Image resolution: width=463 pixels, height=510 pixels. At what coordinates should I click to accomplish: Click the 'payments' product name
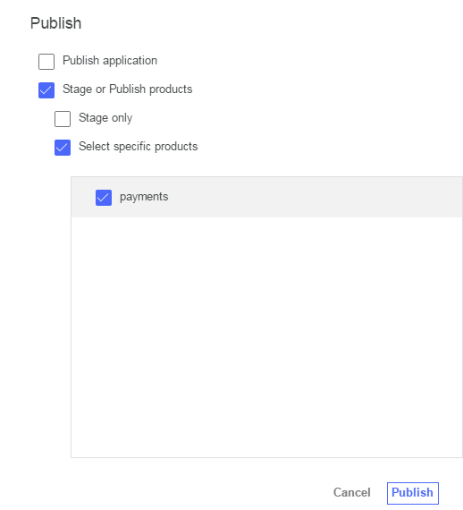click(144, 197)
